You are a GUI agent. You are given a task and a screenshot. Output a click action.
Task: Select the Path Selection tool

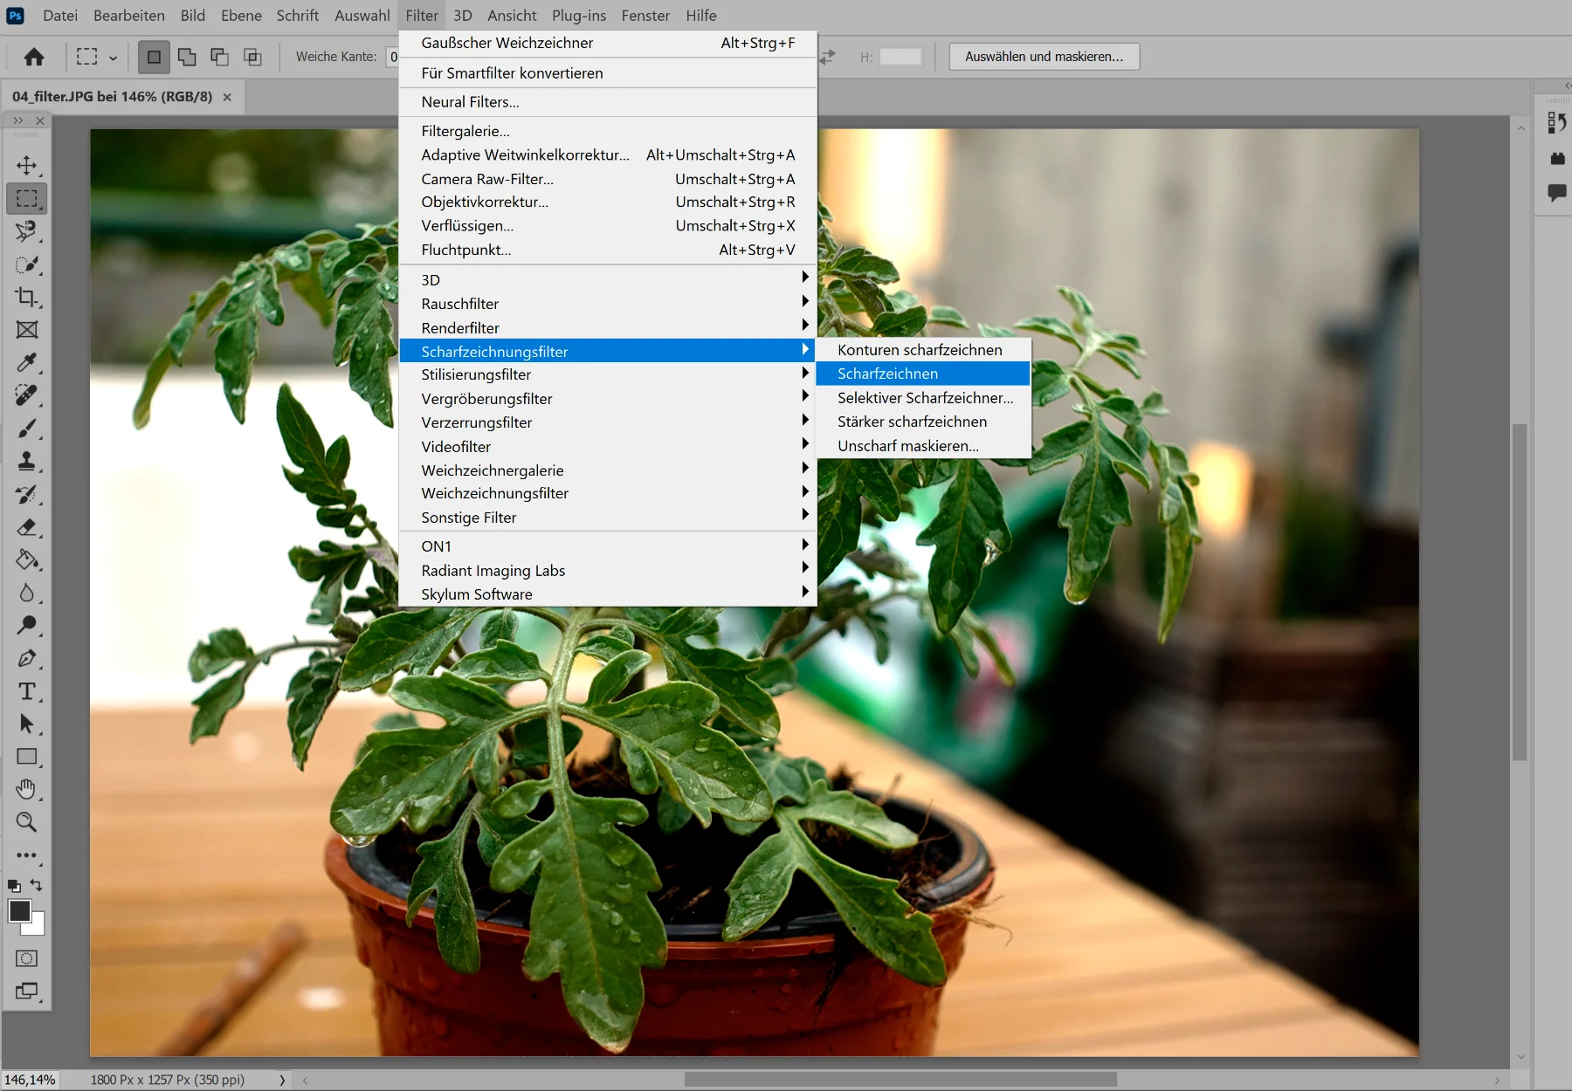pyautogui.click(x=27, y=724)
